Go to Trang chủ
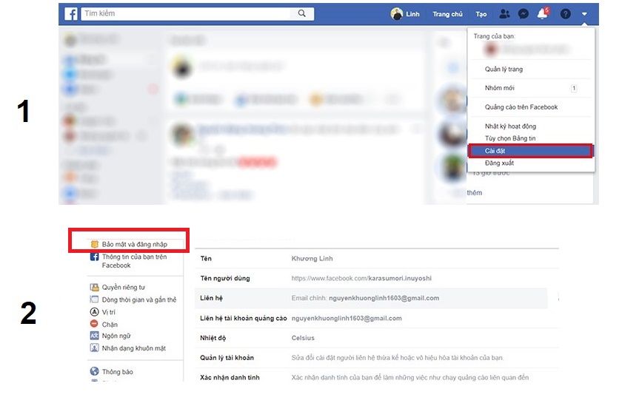 447,14
